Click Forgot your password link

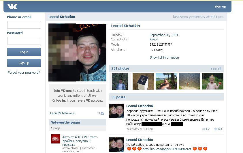pyautogui.click(x=24, y=72)
